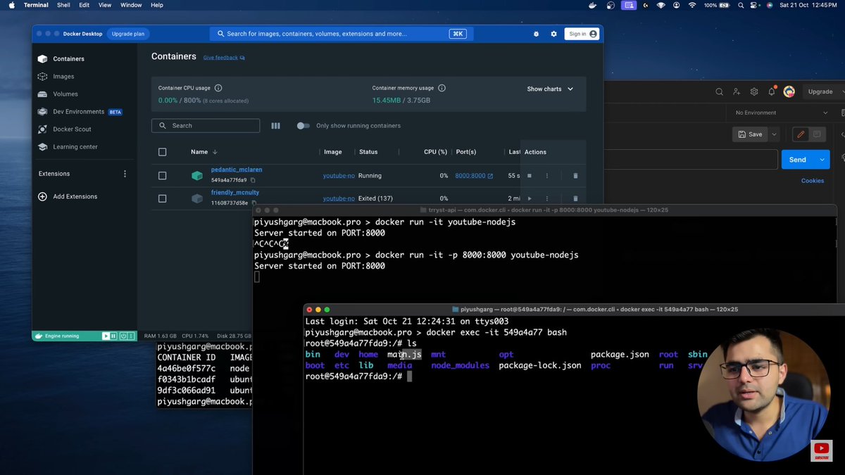
Task: Open Extensions three-dot options menu
Action: [x=125, y=174]
